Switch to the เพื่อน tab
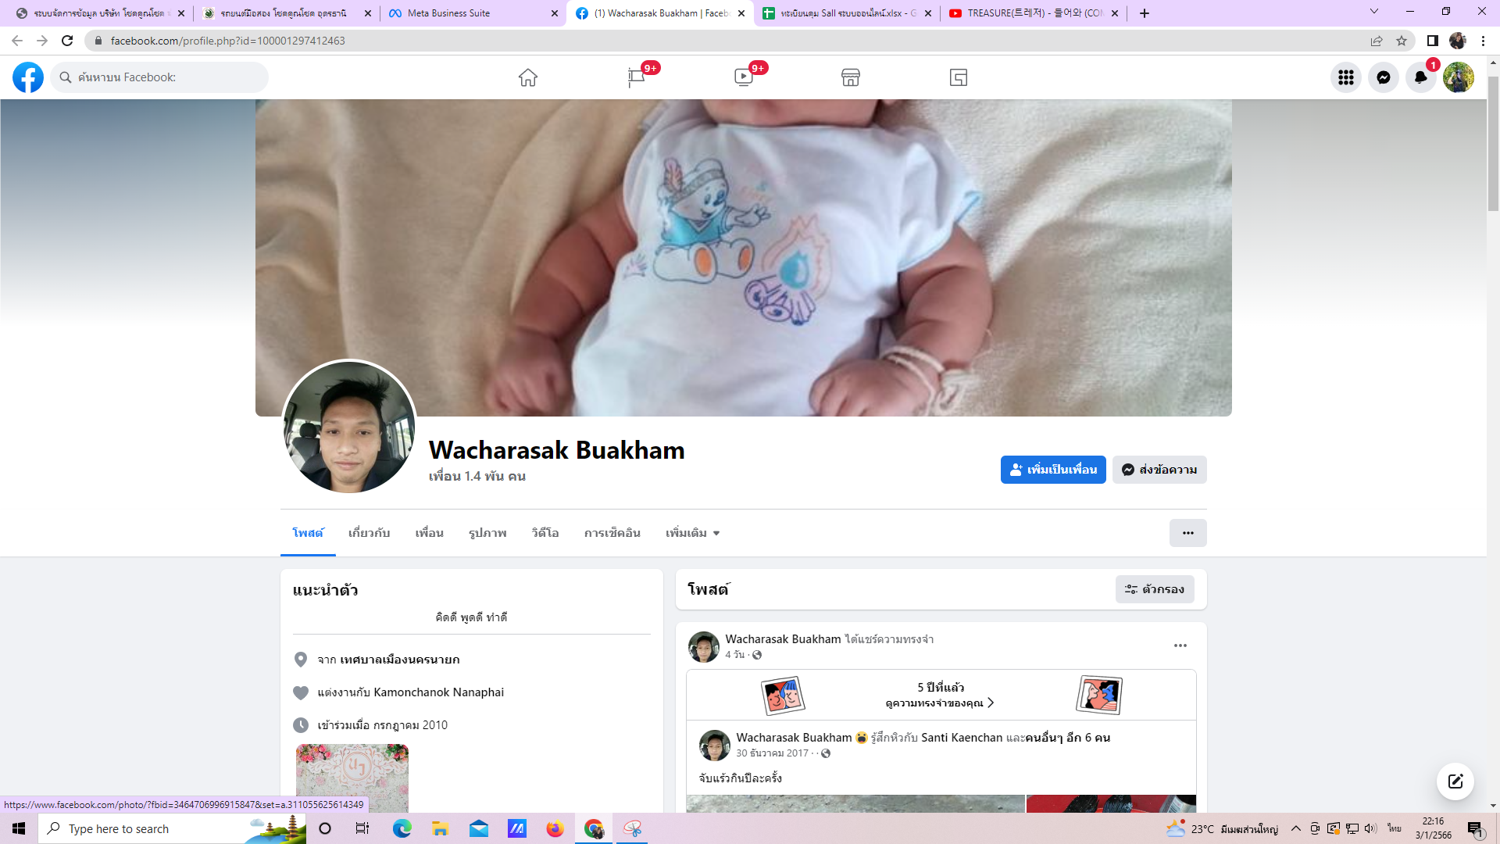Screen dimensions: 1500x844 pyautogui.click(x=429, y=533)
